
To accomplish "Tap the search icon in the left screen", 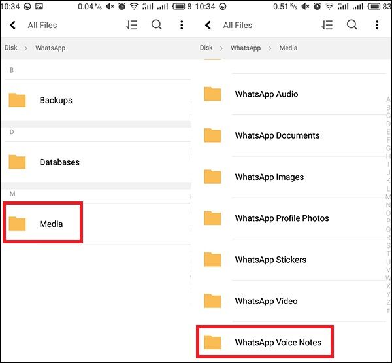I will (157, 25).
